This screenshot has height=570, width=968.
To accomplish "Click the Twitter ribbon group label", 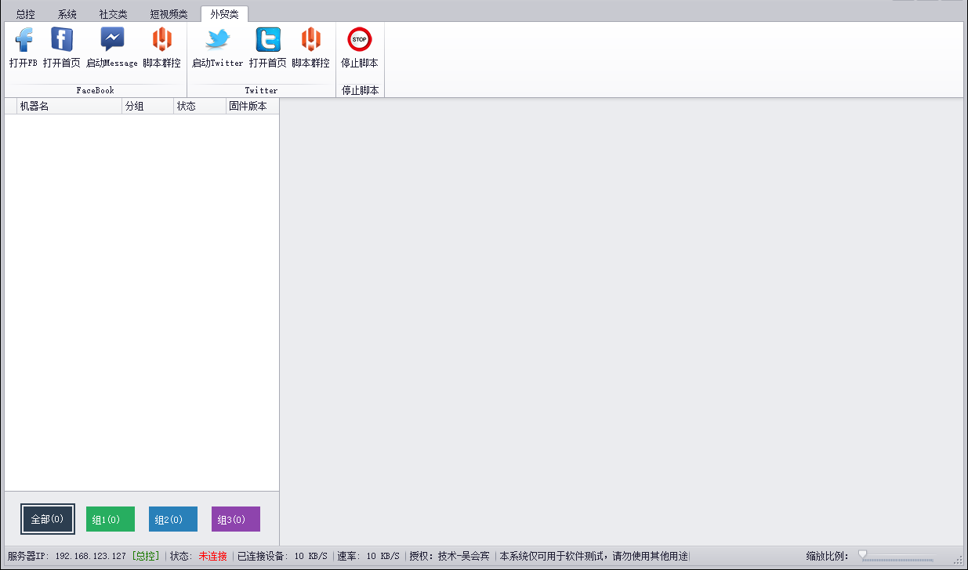I will click(x=261, y=90).
